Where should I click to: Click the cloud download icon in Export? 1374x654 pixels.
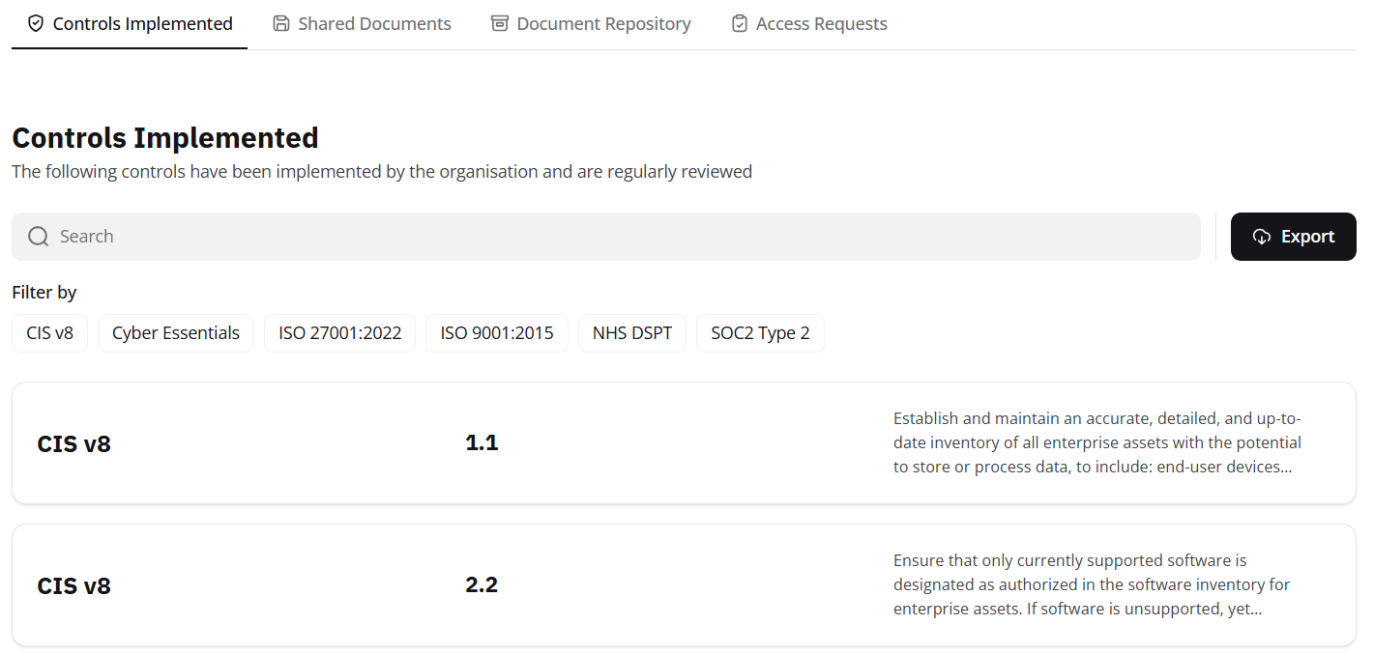point(1262,237)
